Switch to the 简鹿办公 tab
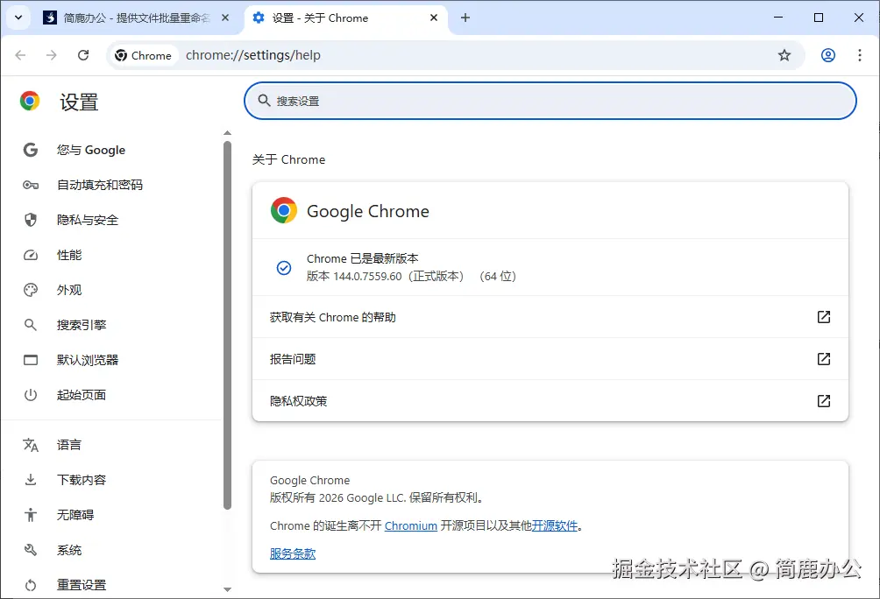Screen dimensions: 880x599 pos(137,18)
